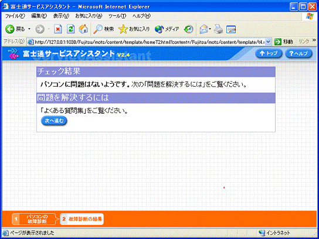
Task: Select step 1 パソコンの故障診断
Action: click(34, 219)
